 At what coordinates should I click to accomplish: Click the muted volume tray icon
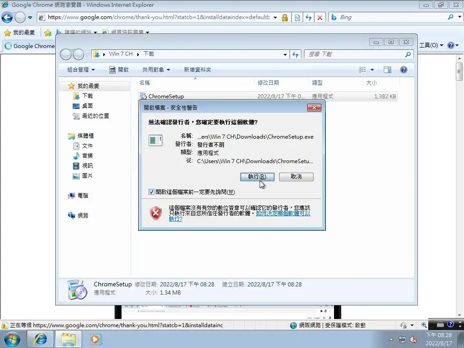(x=413, y=340)
